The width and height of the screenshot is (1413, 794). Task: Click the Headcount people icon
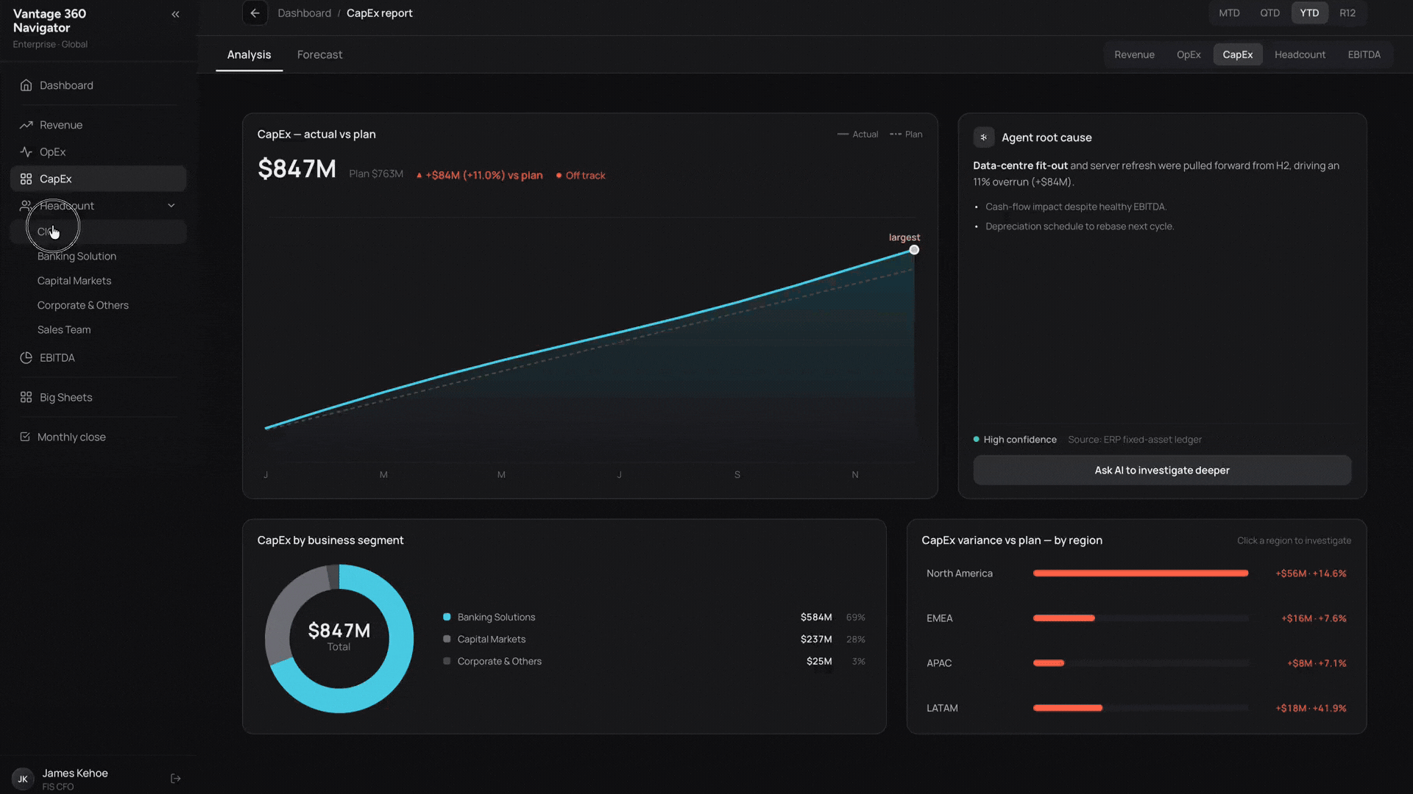point(26,206)
